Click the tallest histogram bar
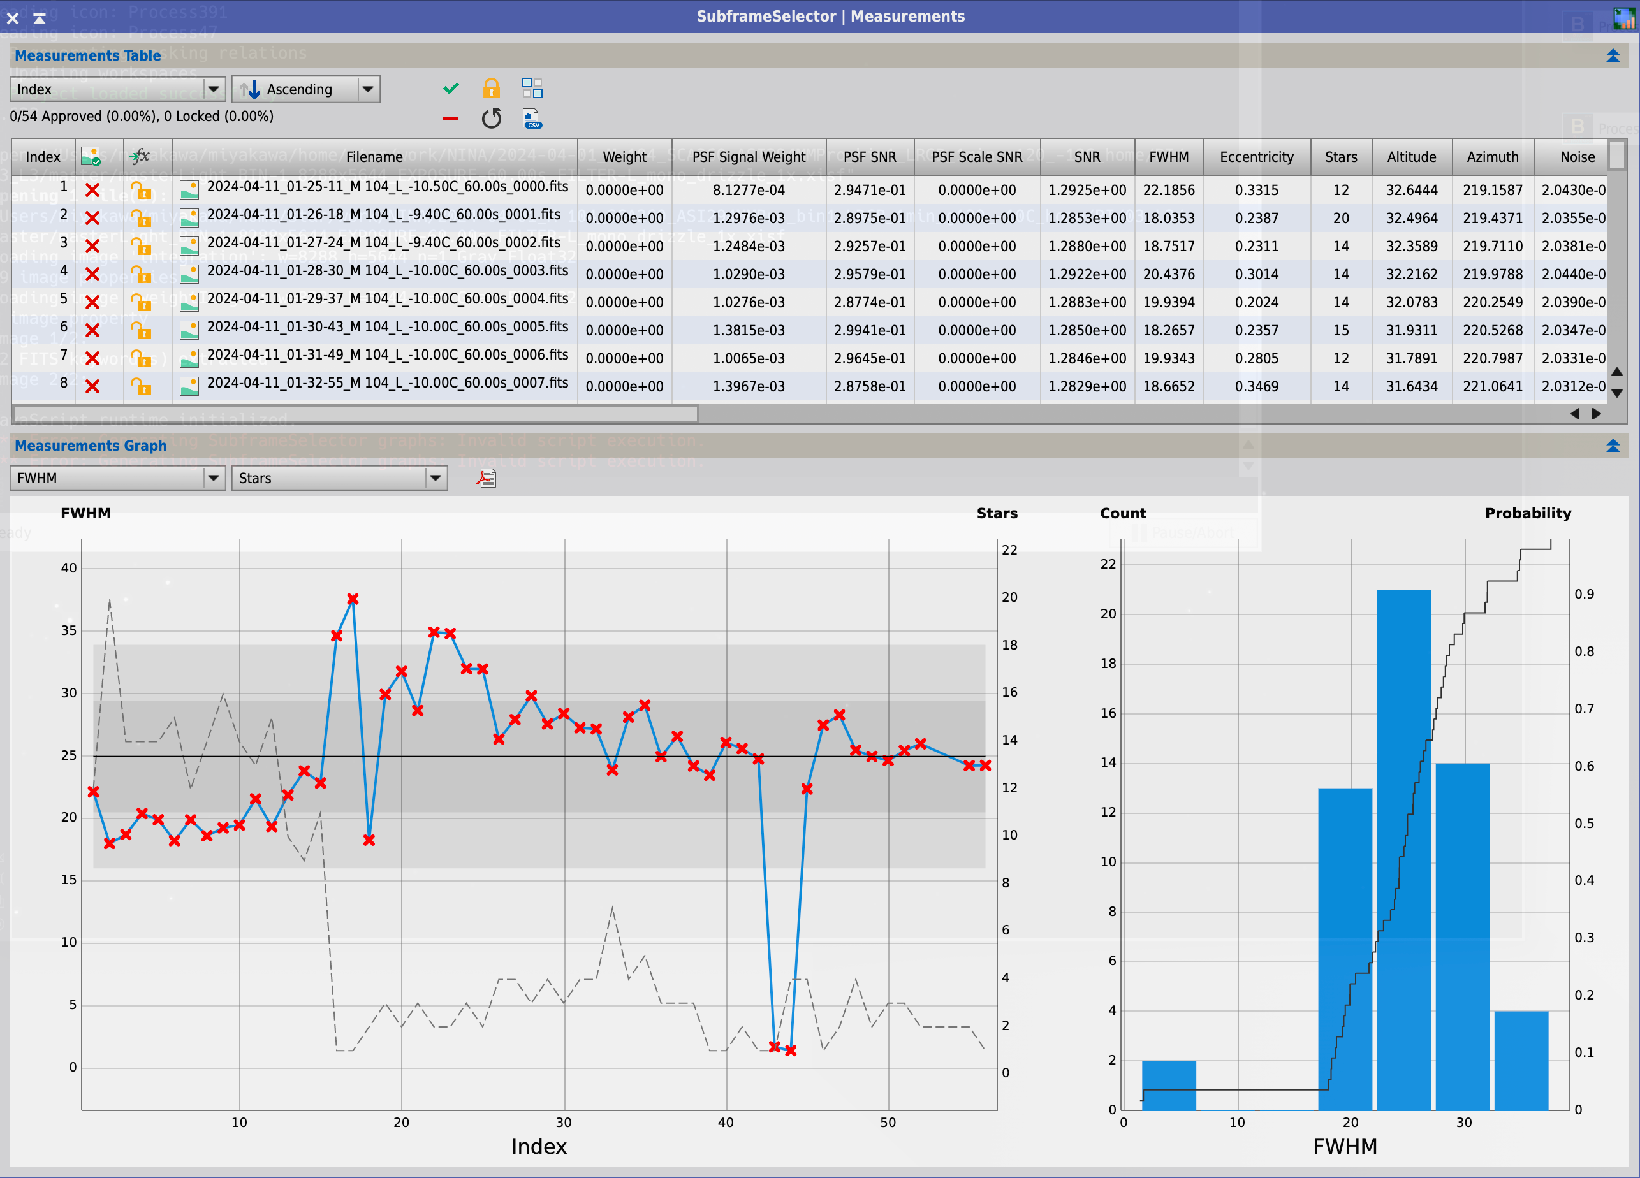The height and width of the screenshot is (1178, 1640). (x=1403, y=850)
